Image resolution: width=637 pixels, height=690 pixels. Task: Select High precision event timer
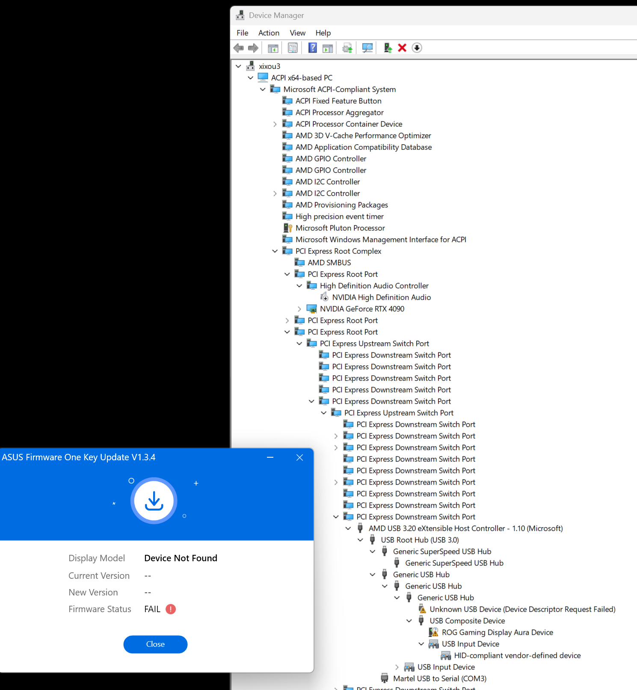[340, 216]
